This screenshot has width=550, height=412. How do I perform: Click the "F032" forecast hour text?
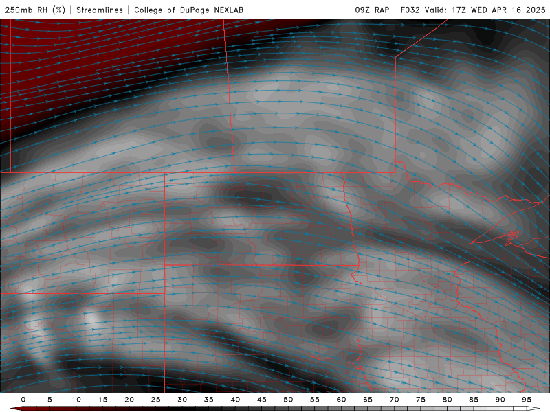point(410,10)
